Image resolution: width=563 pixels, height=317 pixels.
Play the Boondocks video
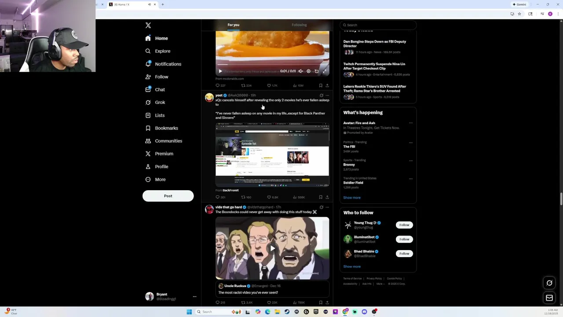coord(272,248)
